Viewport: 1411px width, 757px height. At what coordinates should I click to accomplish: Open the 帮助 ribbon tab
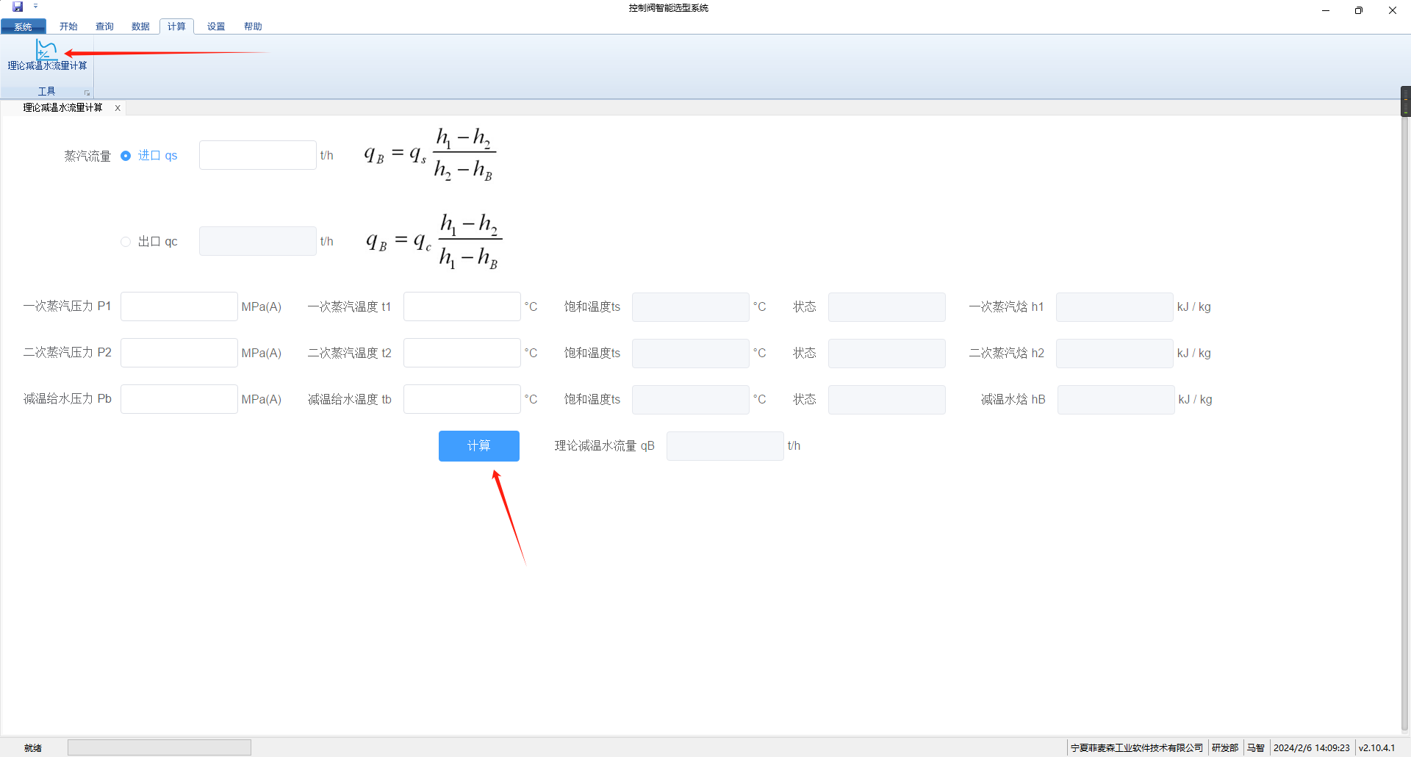coord(253,26)
